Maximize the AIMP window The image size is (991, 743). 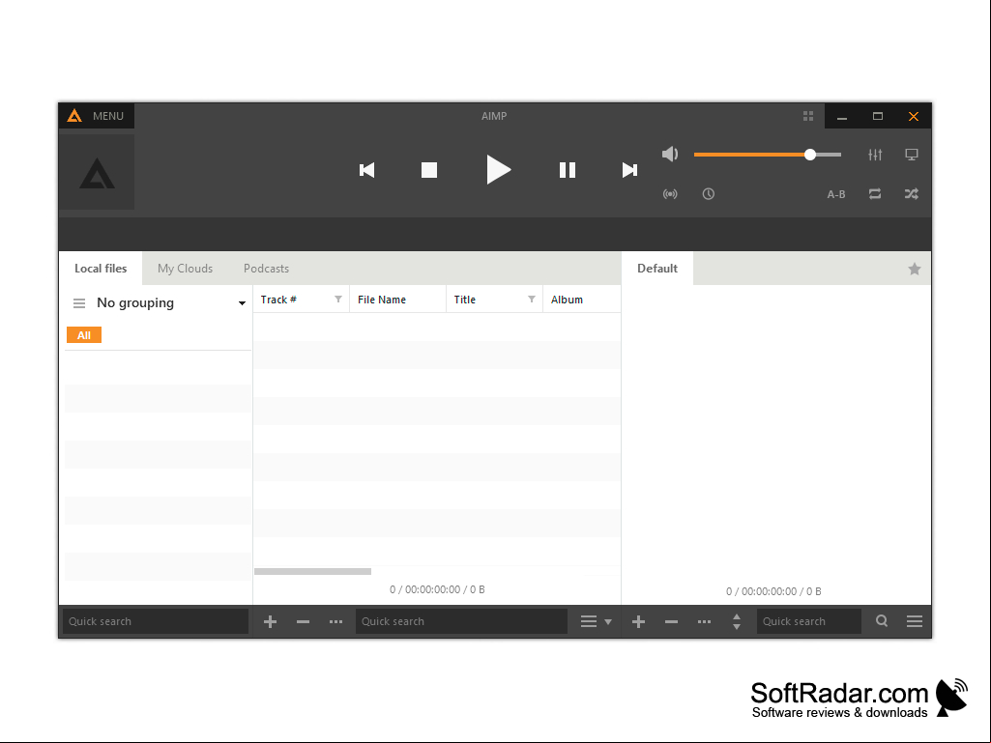point(878,116)
